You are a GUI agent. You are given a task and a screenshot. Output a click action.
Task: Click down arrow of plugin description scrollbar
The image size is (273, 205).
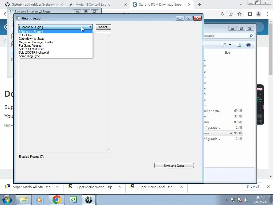point(109,149)
